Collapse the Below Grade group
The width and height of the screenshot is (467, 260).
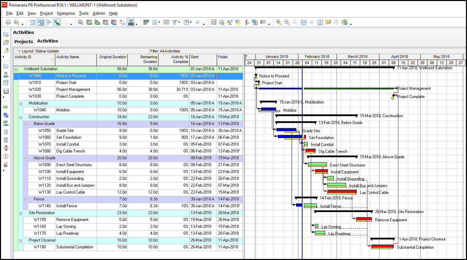tap(25, 124)
